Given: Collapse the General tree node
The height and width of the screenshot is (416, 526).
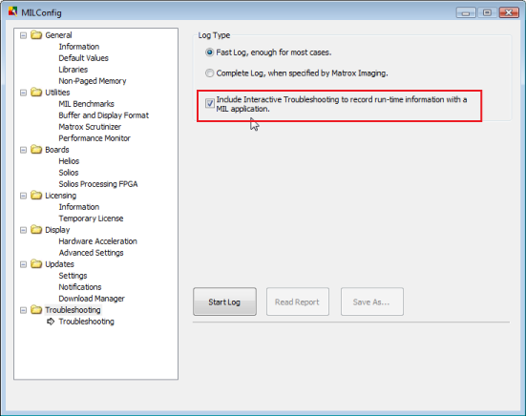Looking at the screenshot, I should pos(23,35).
